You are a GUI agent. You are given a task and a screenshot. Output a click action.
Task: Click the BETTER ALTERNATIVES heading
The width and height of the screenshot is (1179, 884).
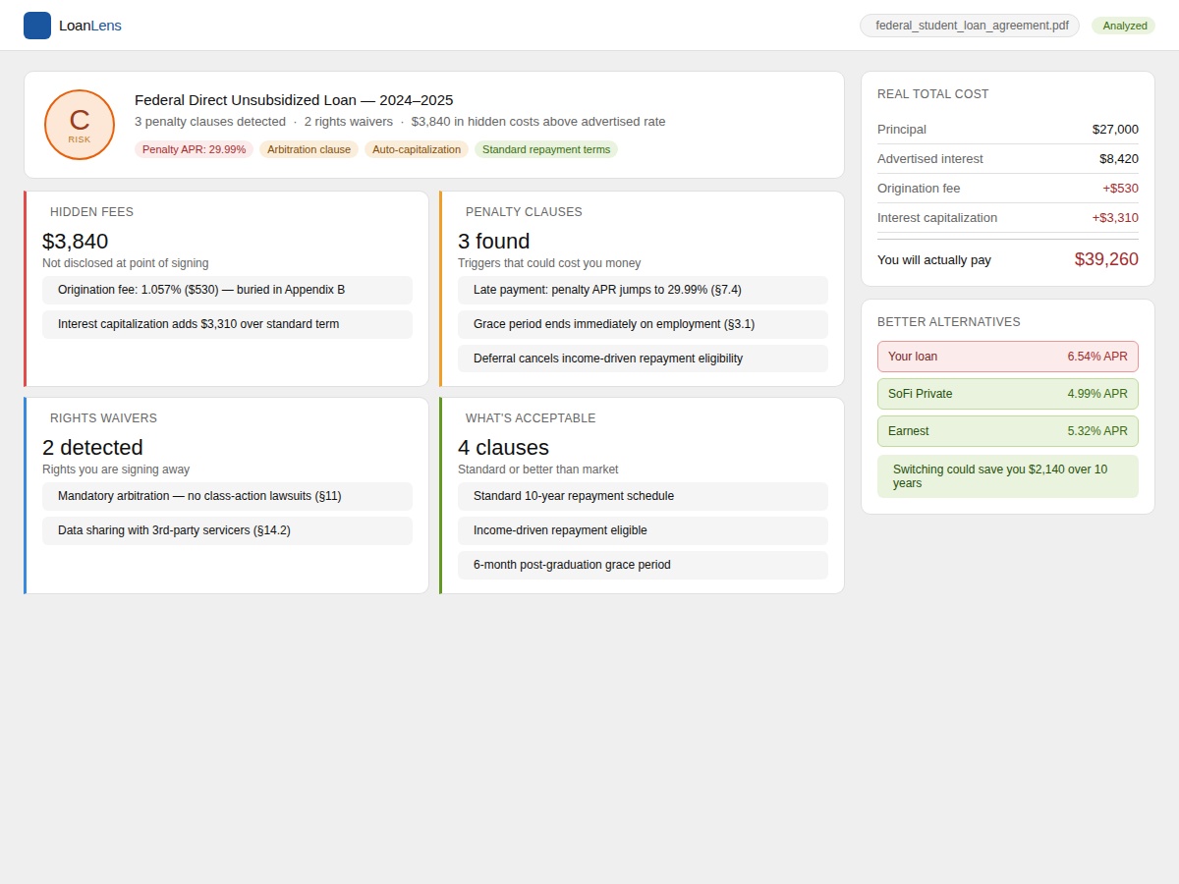pos(949,321)
